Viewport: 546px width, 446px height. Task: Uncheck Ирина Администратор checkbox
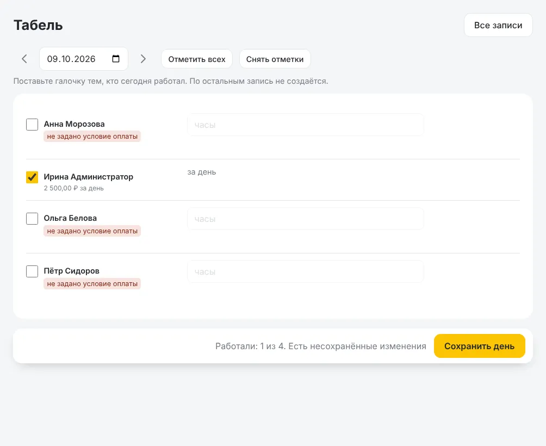click(32, 177)
